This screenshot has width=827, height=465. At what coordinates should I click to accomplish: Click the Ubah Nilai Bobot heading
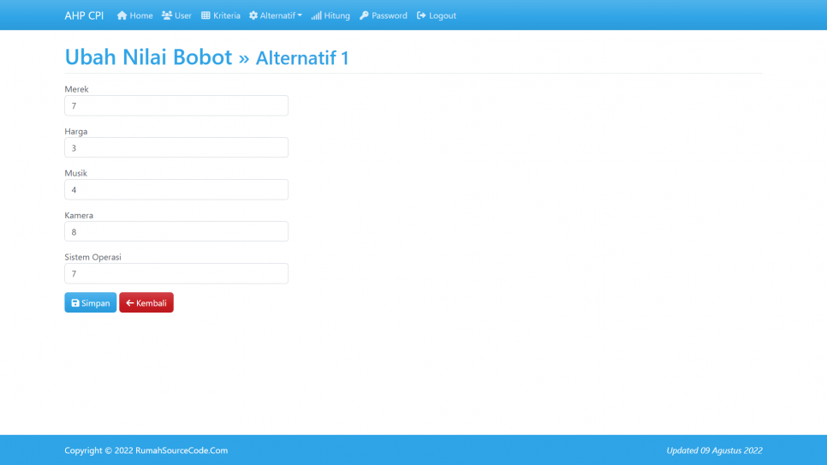pos(148,57)
